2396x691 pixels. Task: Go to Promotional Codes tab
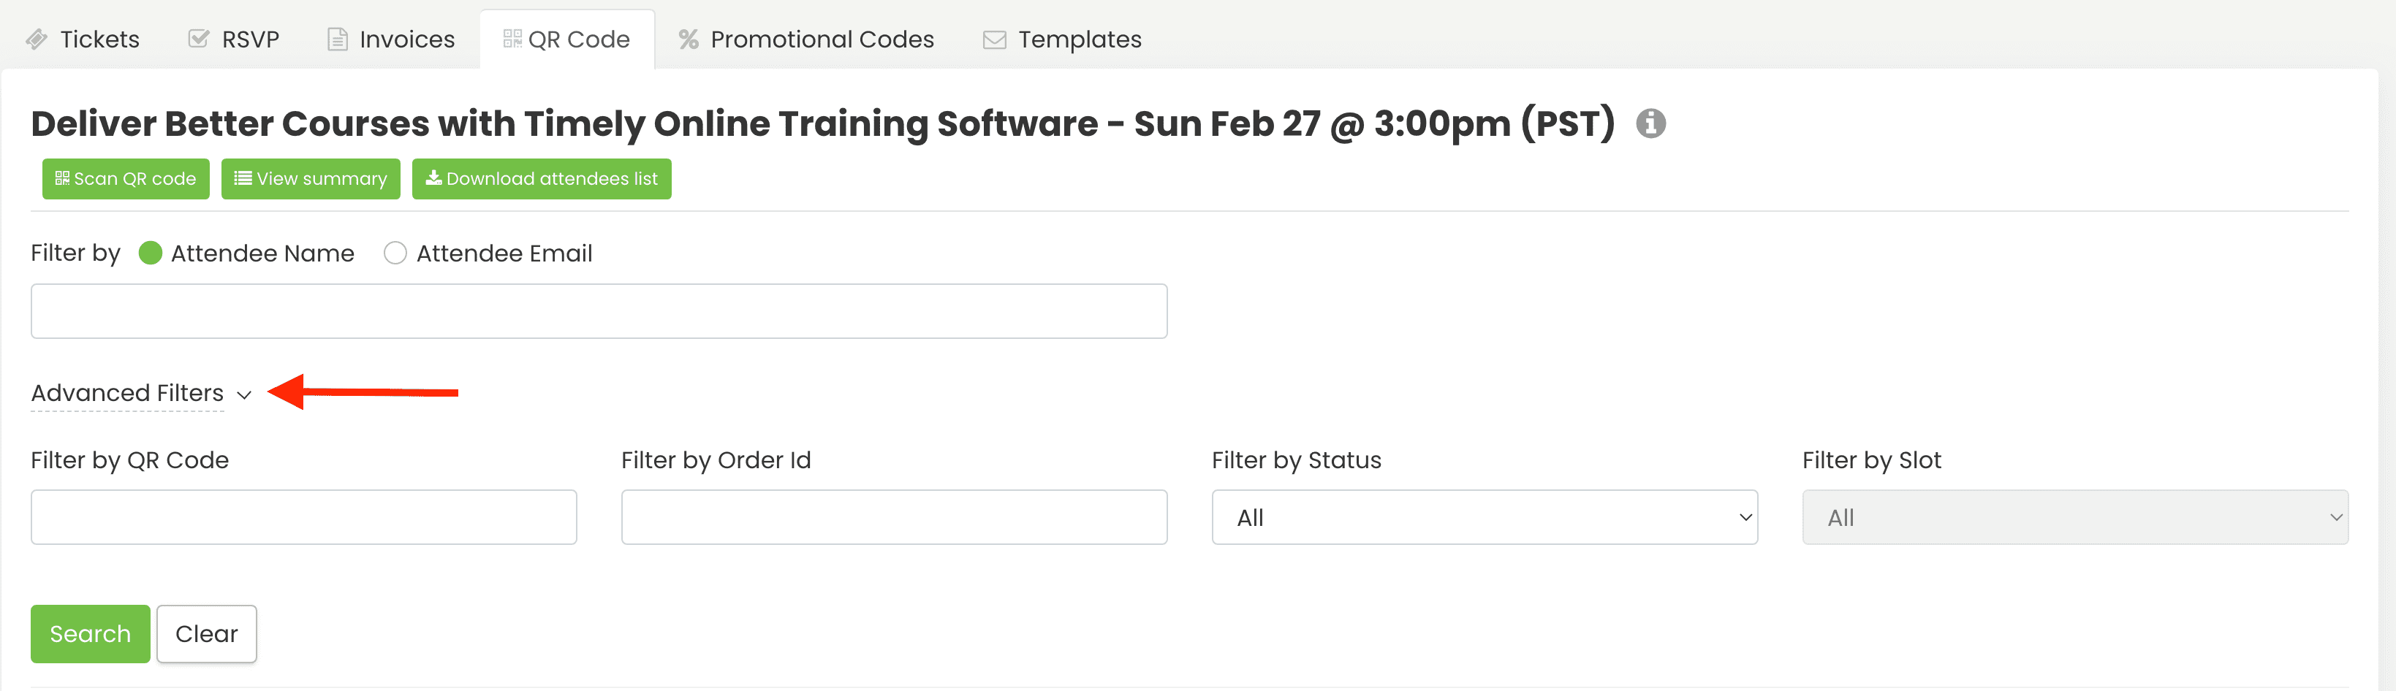click(805, 39)
